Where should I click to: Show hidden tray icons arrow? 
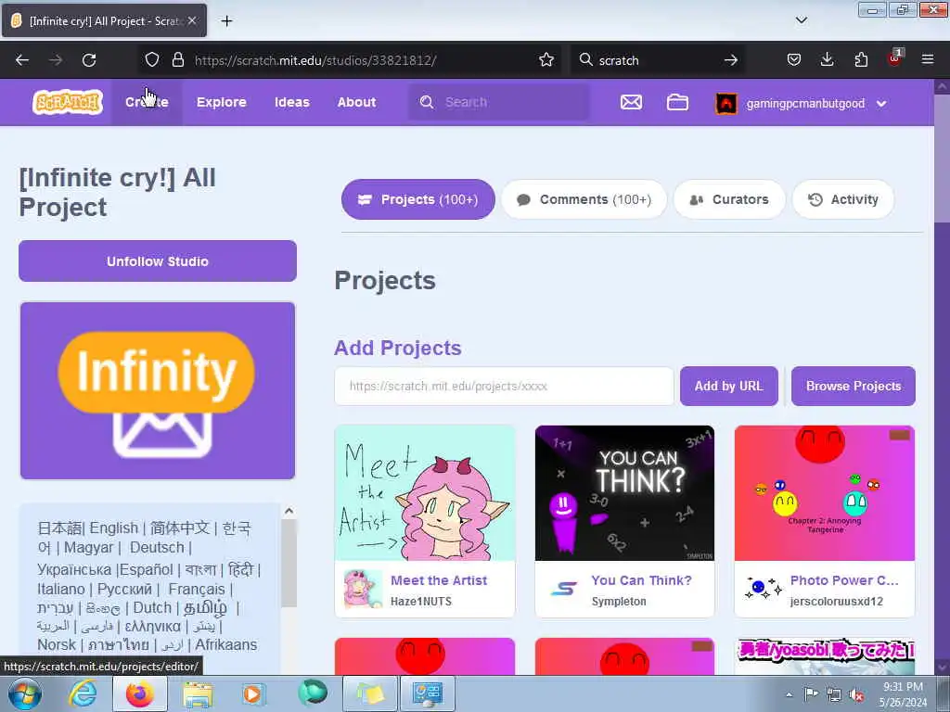pyautogui.click(x=789, y=694)
